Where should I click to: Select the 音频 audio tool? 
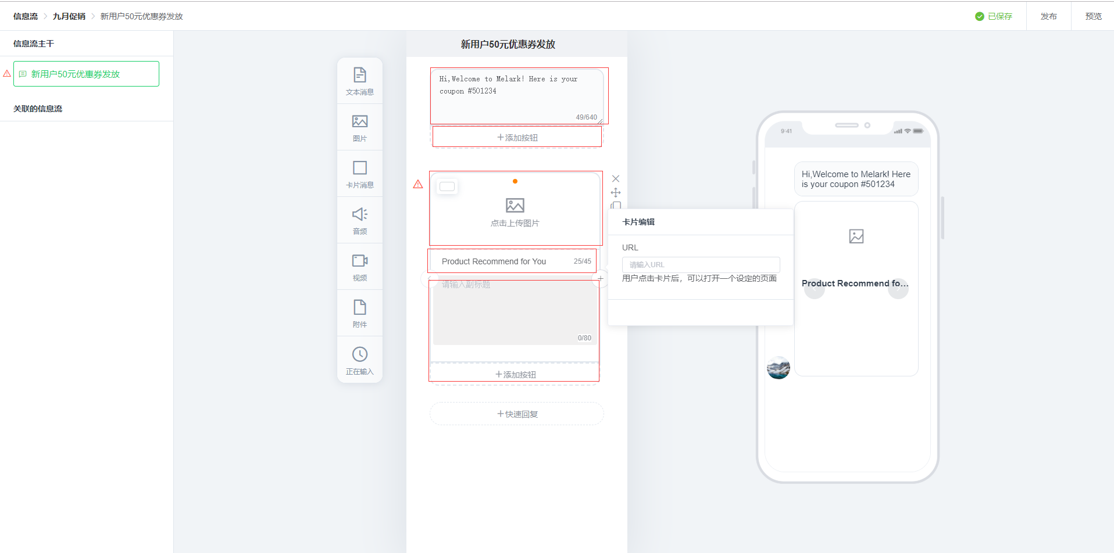[359, 220]
